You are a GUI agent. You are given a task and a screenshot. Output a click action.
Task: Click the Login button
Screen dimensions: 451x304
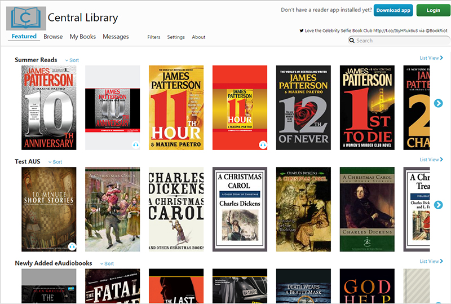[x=433, y=10]
